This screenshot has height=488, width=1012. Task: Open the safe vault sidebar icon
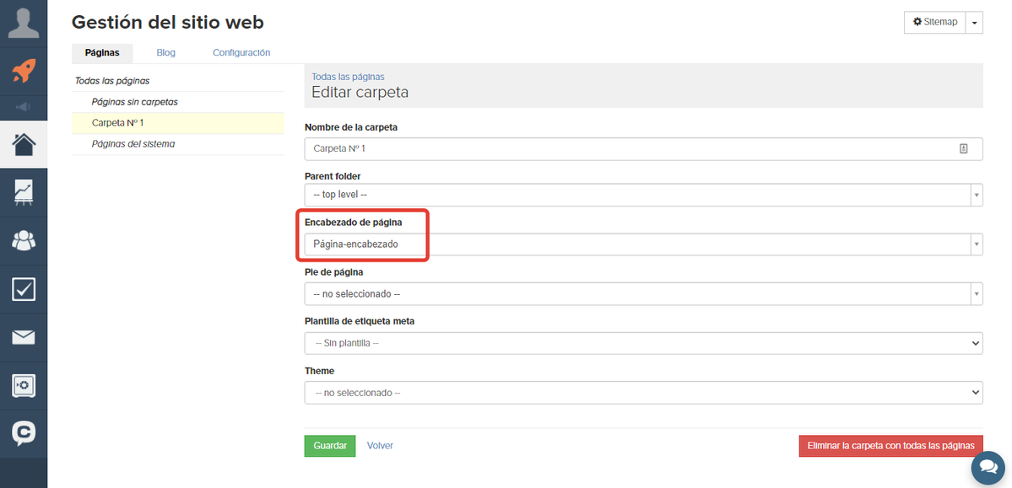coord(24,386)
